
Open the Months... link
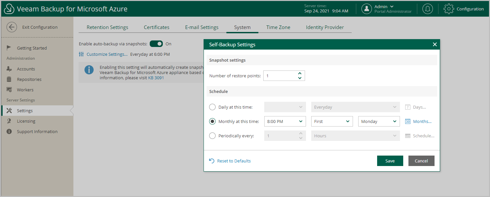(x=422, y=121)
